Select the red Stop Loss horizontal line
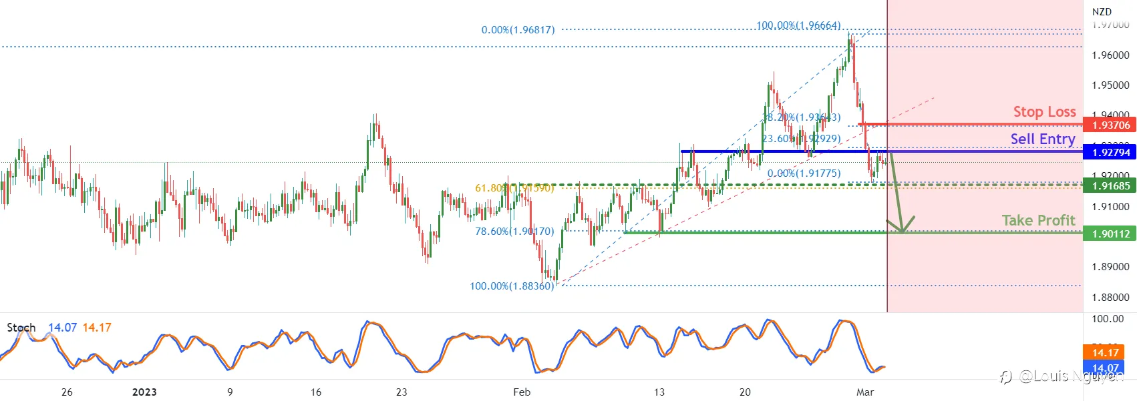The height and width of the screenshot is (401, 1137). pos(971,124)
